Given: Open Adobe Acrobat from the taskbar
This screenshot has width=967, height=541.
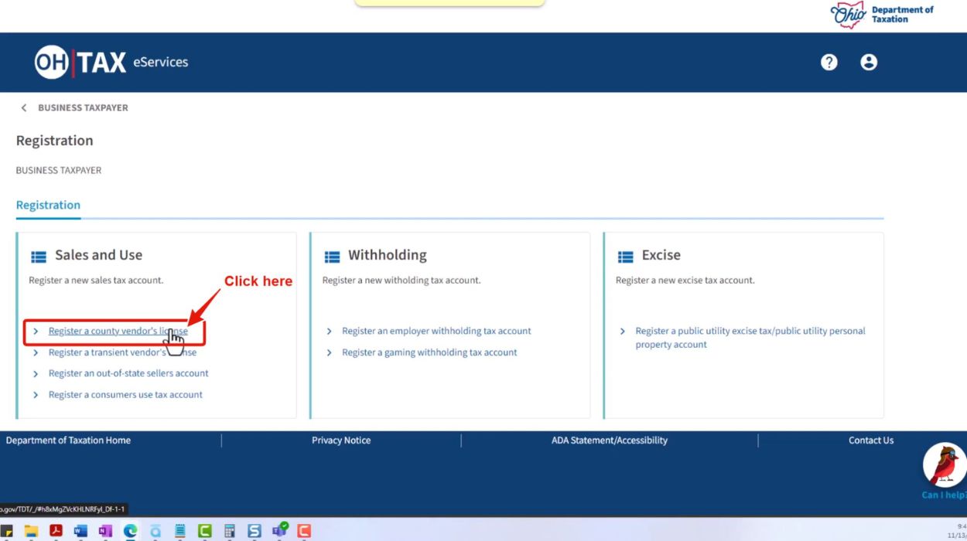Looking at the screenshot, I should click(x=56, y=531).
